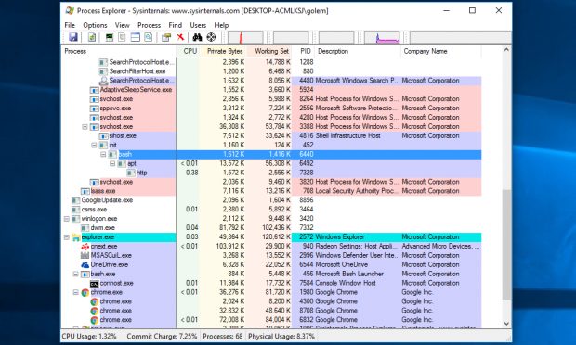Click the scrollbar down arrow

point(506,324)
